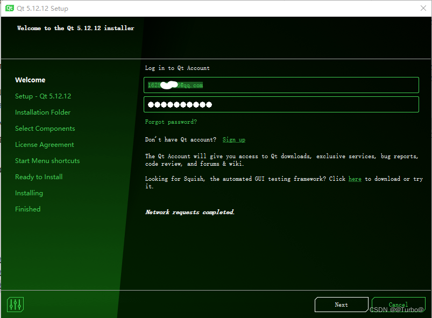Click the 'Log in to Qt Account' label
This screenshot has height=318, width=432.
click(177, 68)
